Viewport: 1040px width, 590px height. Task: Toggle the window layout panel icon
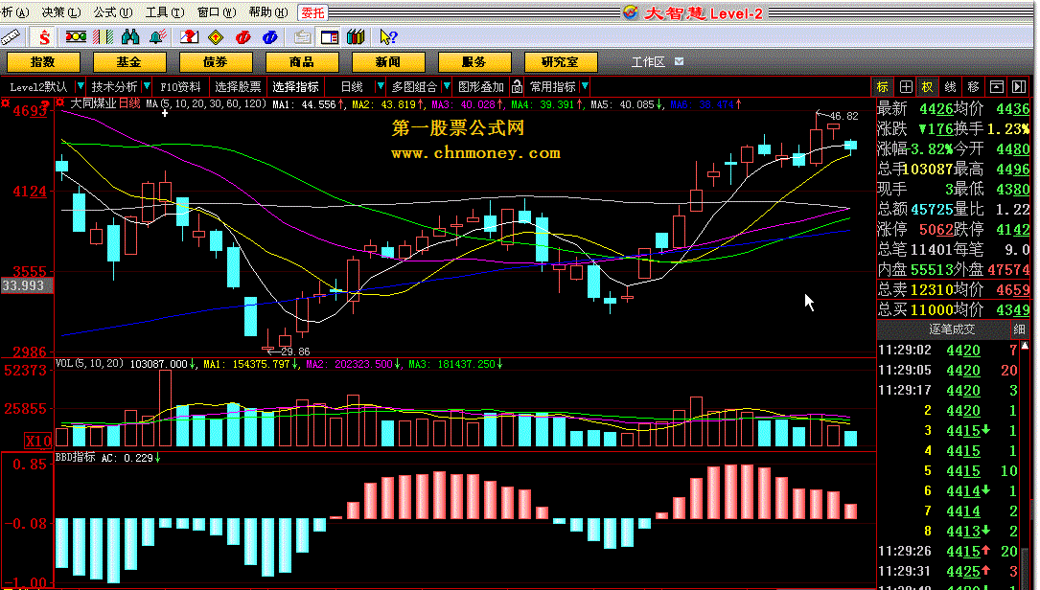tap(330, 37)
